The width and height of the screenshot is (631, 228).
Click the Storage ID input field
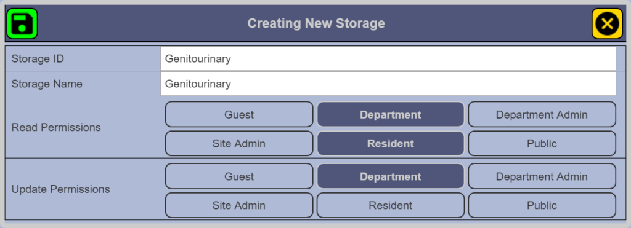[388, 59]
